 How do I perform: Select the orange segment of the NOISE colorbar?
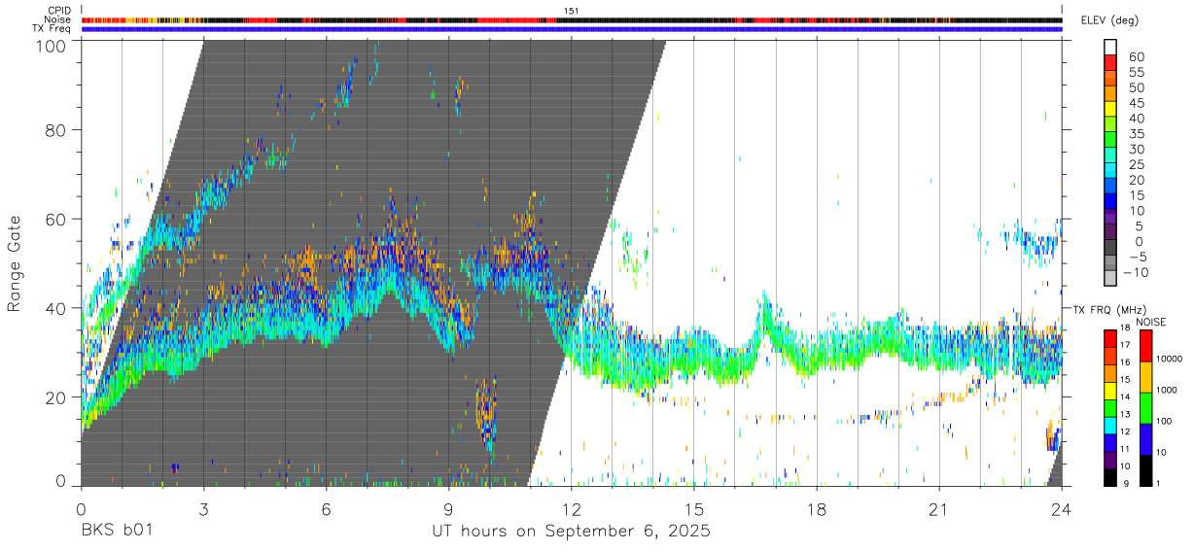pyautogui.click(x=1144, y=376)
